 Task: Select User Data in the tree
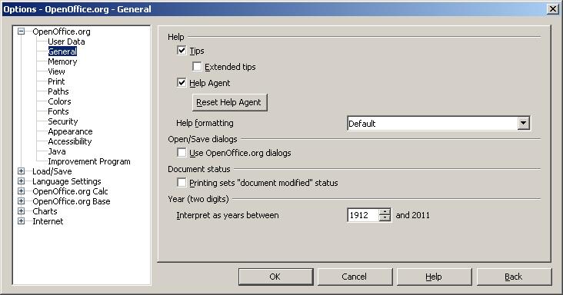click(x=66, y=41)
